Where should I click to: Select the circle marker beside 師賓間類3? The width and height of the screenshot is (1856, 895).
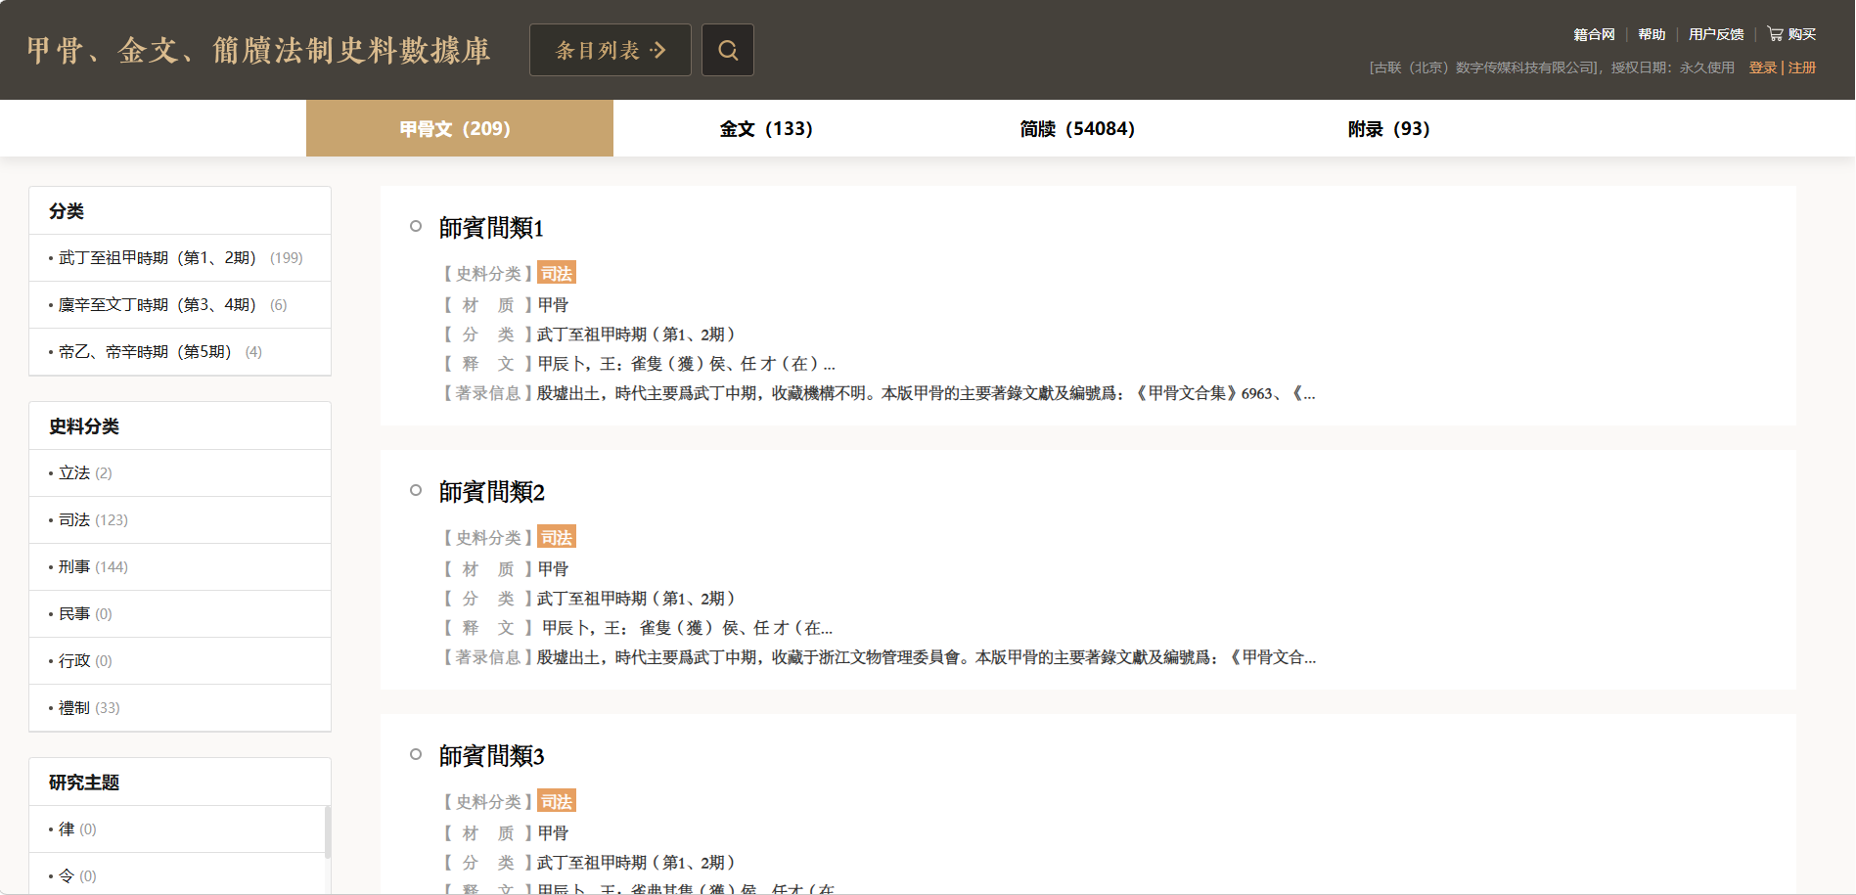416,754
